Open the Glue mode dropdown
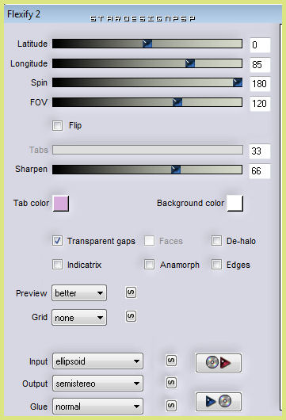Viewport: 286px width, 420px height. 97,406
